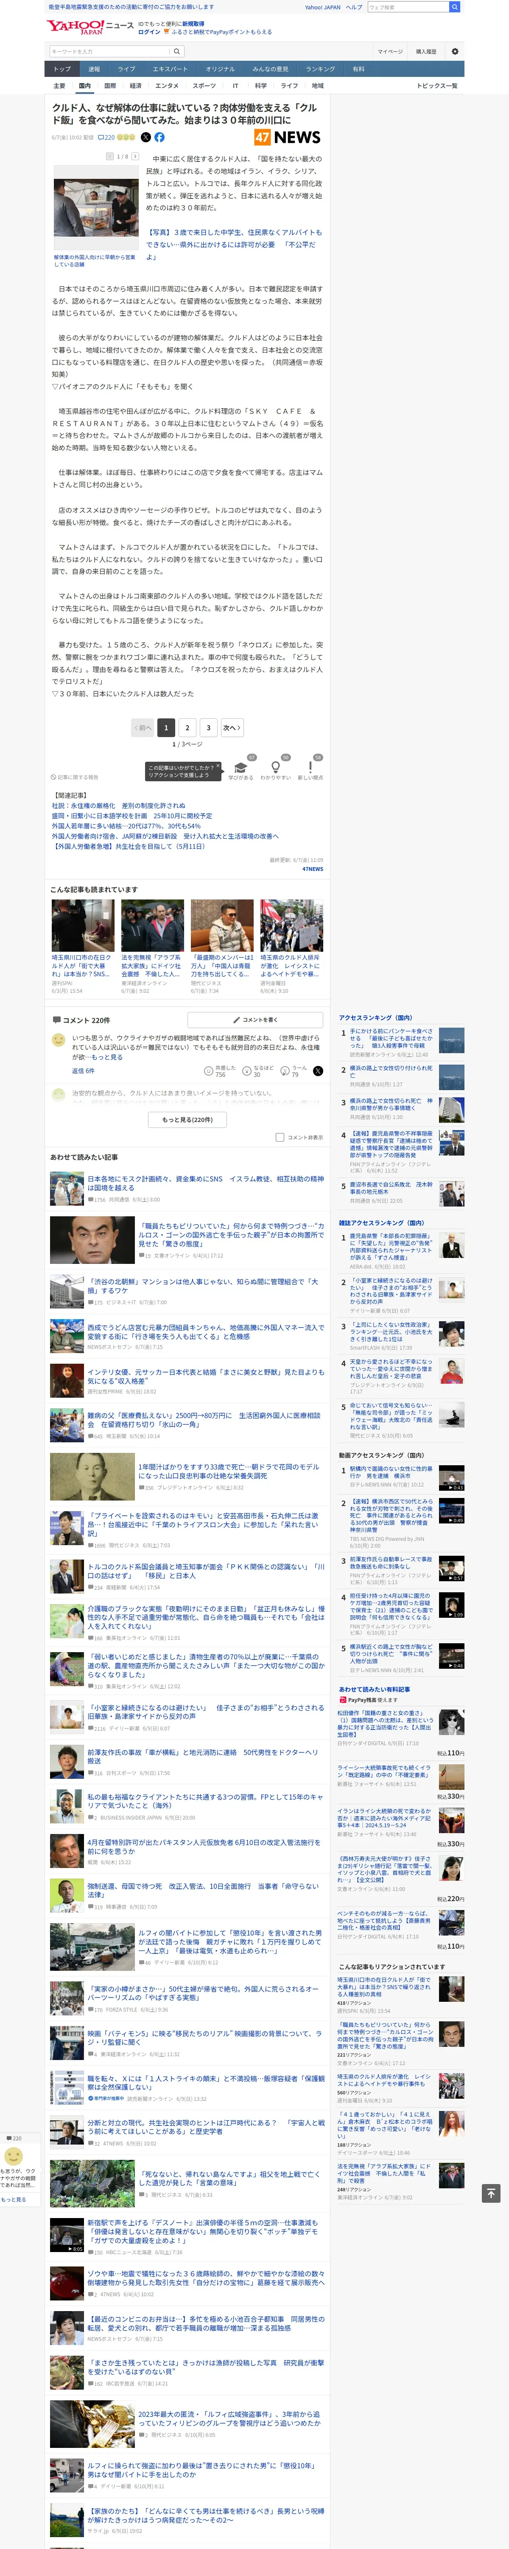Viewport: 509px width, 2549px height.
Task: Click Yahoo! JAPAN link in top bar
Action: (322, 7)
